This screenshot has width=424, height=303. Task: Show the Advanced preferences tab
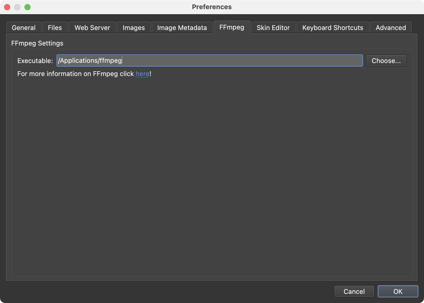[x=391, y=28]
